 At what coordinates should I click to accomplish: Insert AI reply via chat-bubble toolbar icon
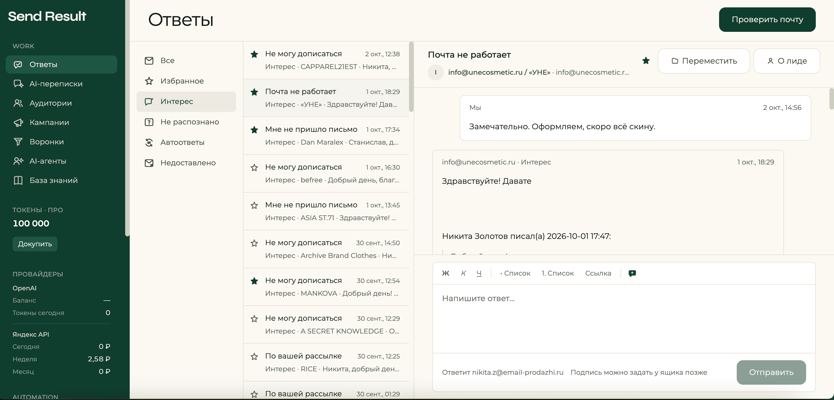(x=632, y=273)
